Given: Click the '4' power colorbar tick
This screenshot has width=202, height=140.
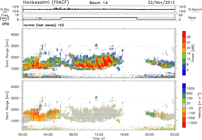Looking at the screenshot, I should (187, 70).
